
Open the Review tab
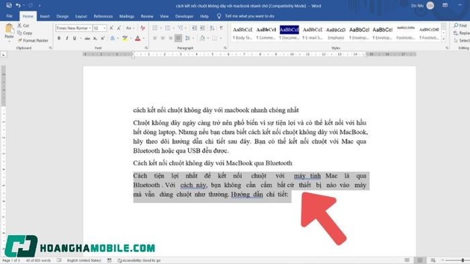coord(147,16)
